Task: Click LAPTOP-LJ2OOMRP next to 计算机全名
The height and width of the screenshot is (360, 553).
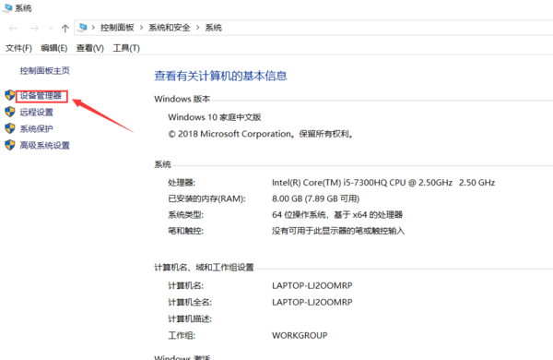Action: [312, 302]
